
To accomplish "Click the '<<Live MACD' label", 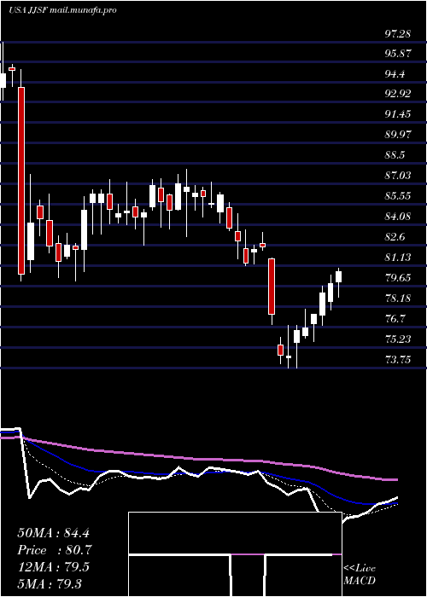I will tap(360, 575).
